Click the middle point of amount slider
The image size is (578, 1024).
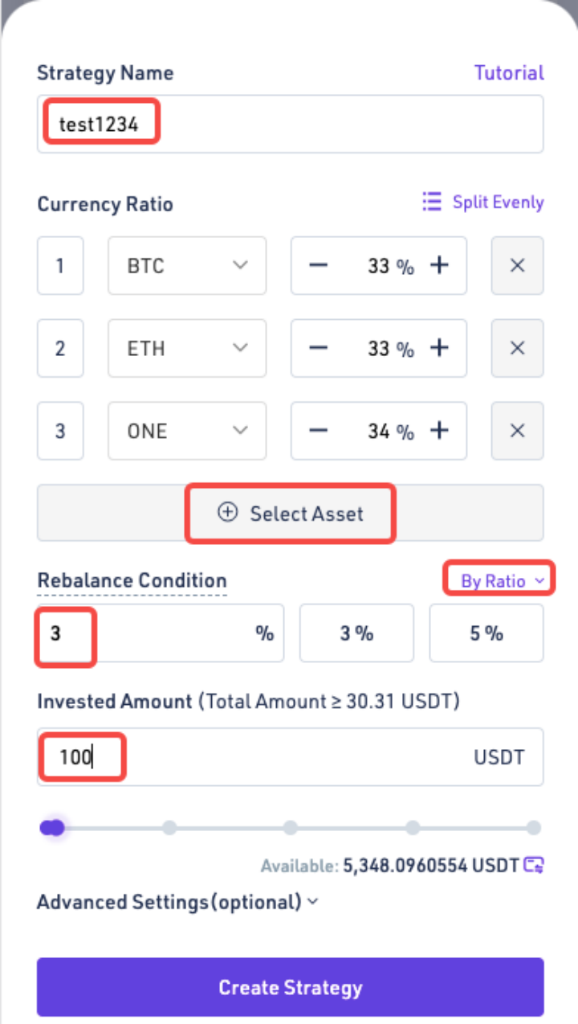291,828
